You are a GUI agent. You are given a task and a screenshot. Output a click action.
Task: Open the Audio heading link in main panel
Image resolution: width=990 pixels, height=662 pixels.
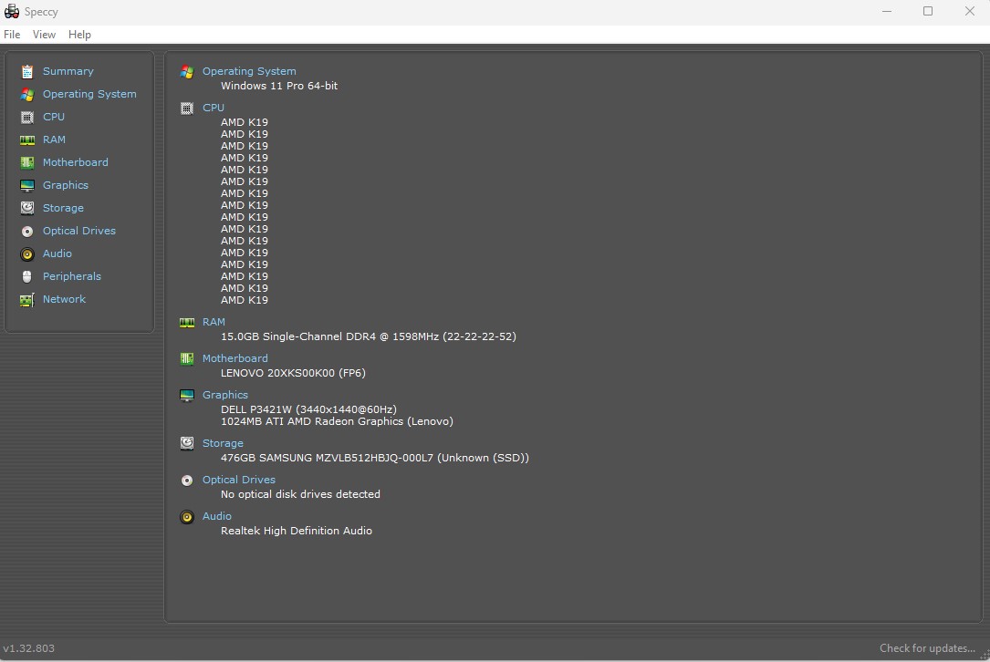click(x=217, y=516)
